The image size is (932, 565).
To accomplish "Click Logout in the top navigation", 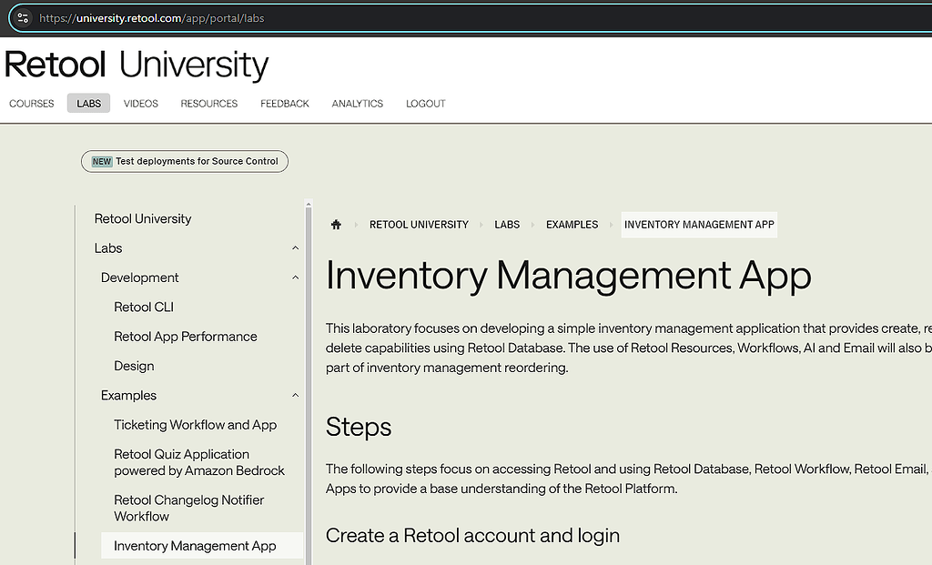I will click(426, 104).
